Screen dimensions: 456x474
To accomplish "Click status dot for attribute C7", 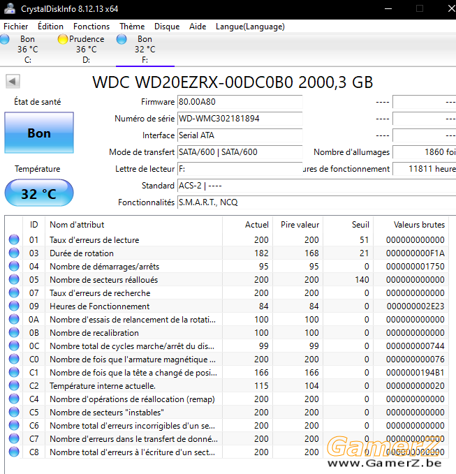I will tap(14, 438).
